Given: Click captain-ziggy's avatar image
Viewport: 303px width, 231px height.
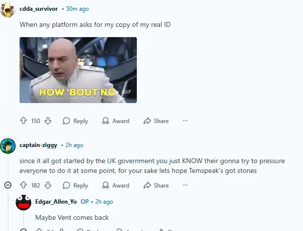Looking at the screenshot, I should pos(8,146).
